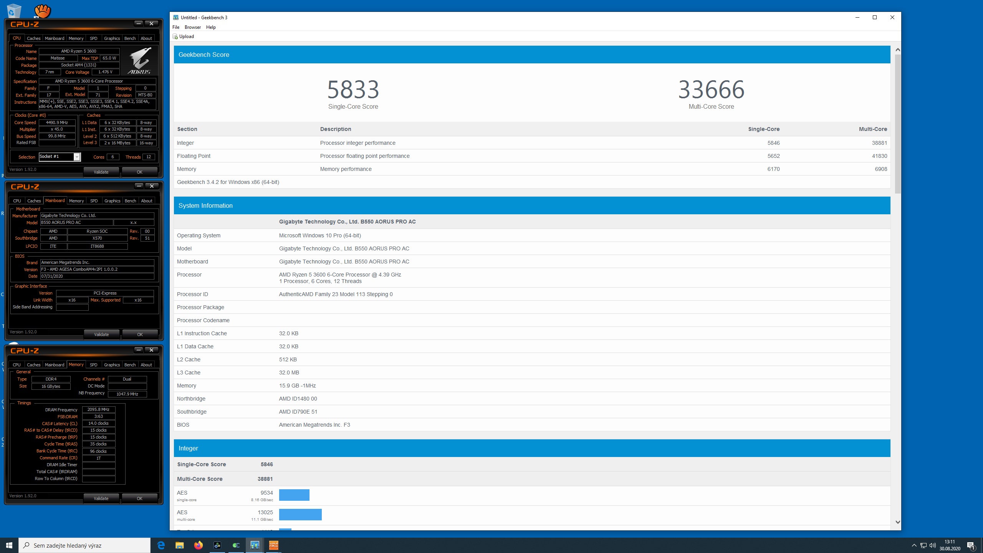Image resolution: width=983 pixels, height=553 pixels.
Task: Switch to Caches tab in top CPU-Z window
Action: [x=34, y=38]
